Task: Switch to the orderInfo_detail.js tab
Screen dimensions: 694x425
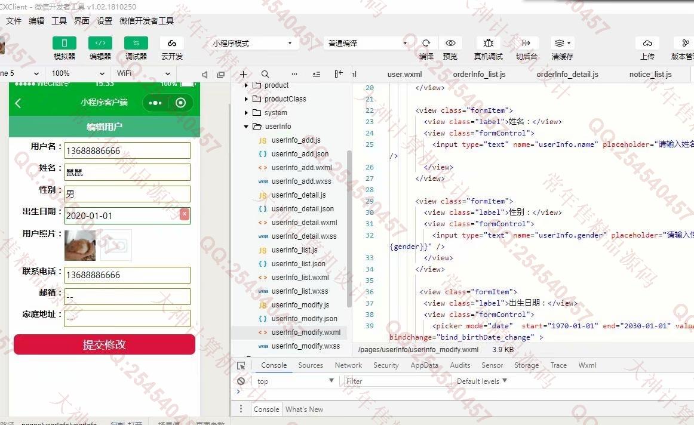Action: pos(567,74)
